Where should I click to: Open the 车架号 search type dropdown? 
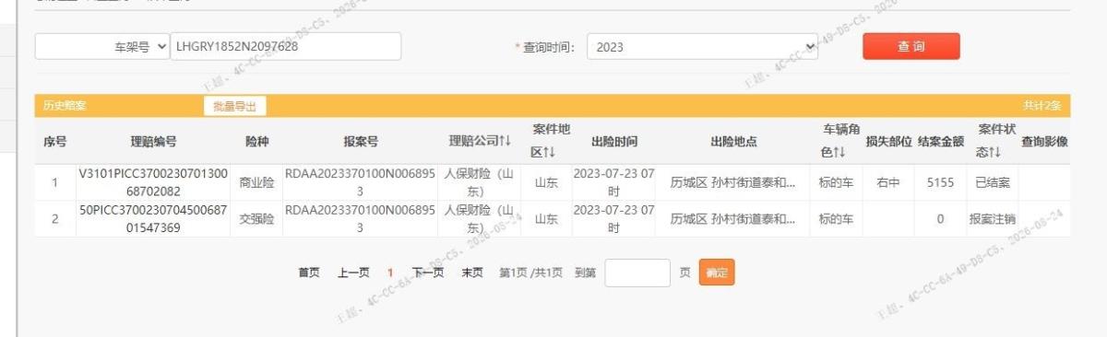102,46
